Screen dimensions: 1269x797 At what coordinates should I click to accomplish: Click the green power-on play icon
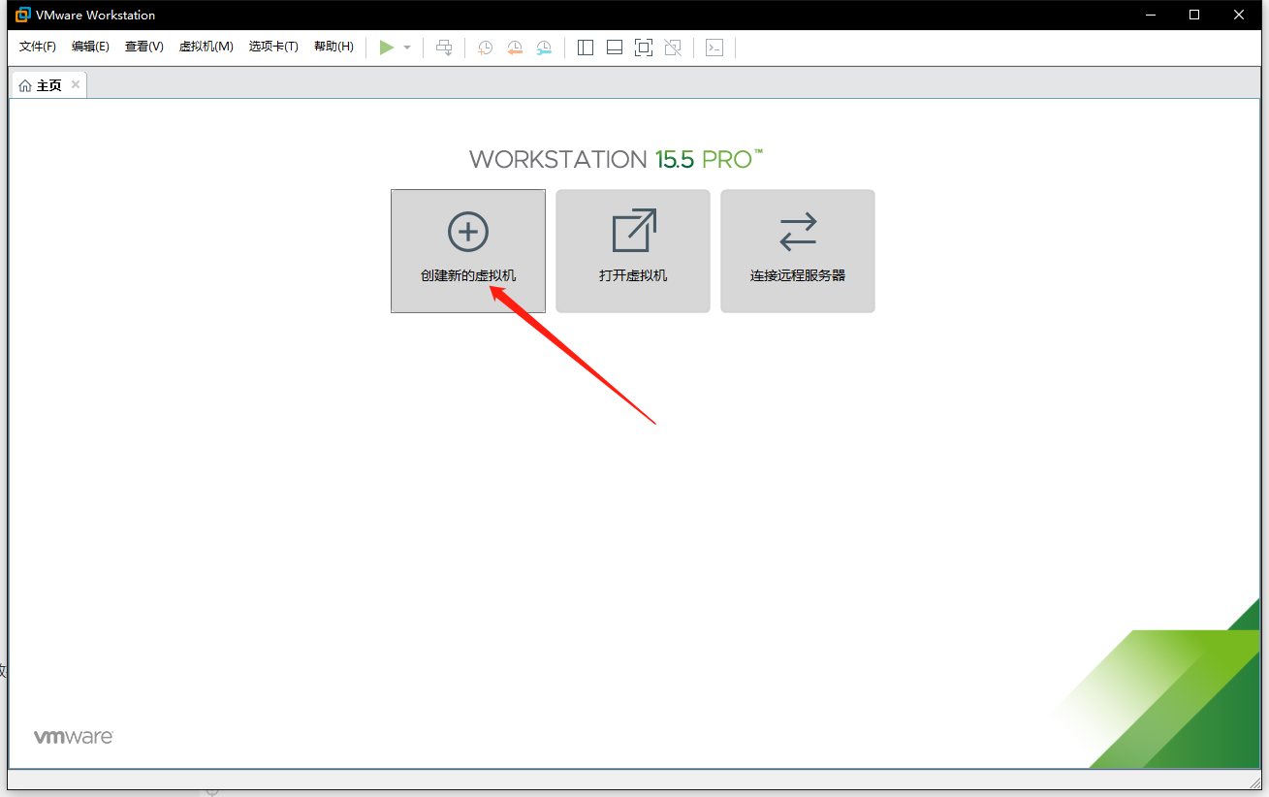387,48
